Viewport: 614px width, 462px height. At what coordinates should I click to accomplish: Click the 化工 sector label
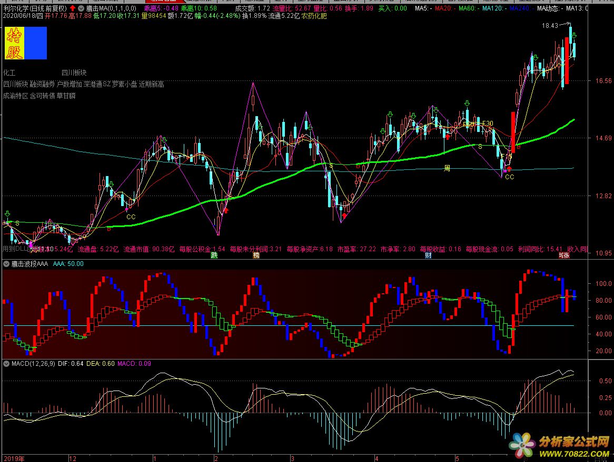[9, 73]
